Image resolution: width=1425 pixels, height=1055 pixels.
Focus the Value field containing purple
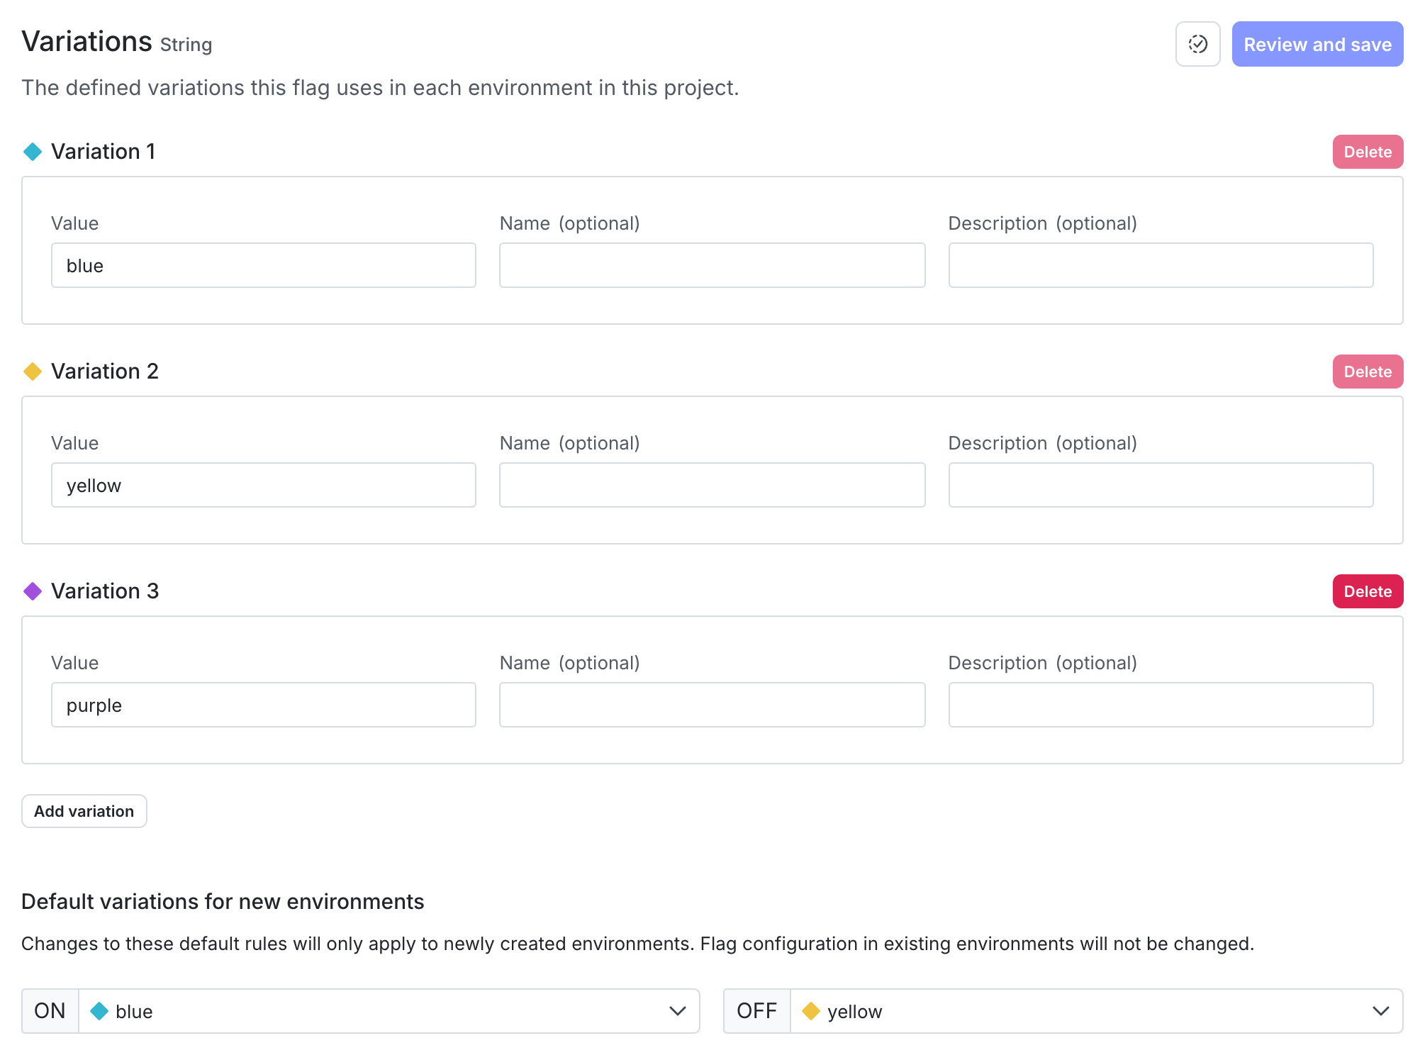coord(264,705)
